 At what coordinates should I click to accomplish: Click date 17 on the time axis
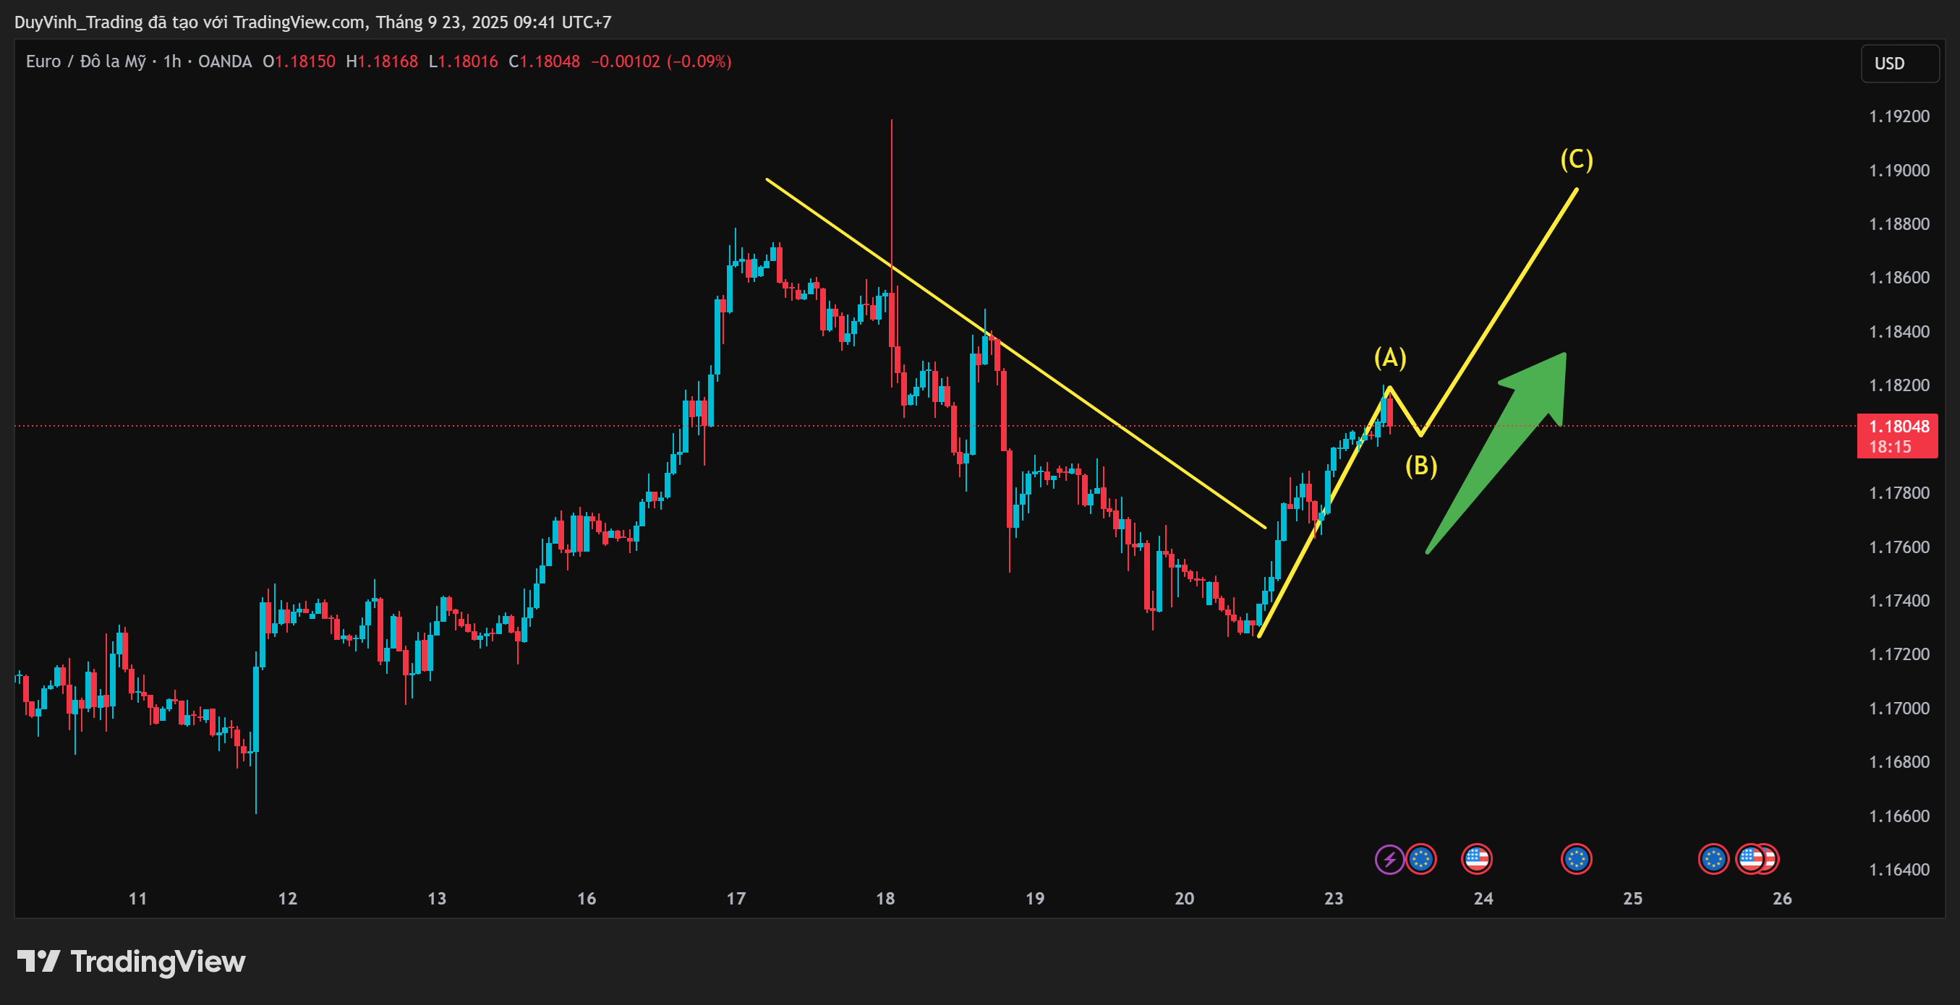pyautogui.click(x=736, y=899)
